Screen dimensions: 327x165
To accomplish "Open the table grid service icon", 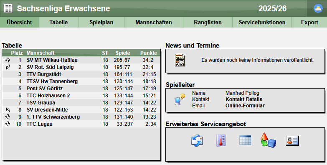I will point(245,140).
